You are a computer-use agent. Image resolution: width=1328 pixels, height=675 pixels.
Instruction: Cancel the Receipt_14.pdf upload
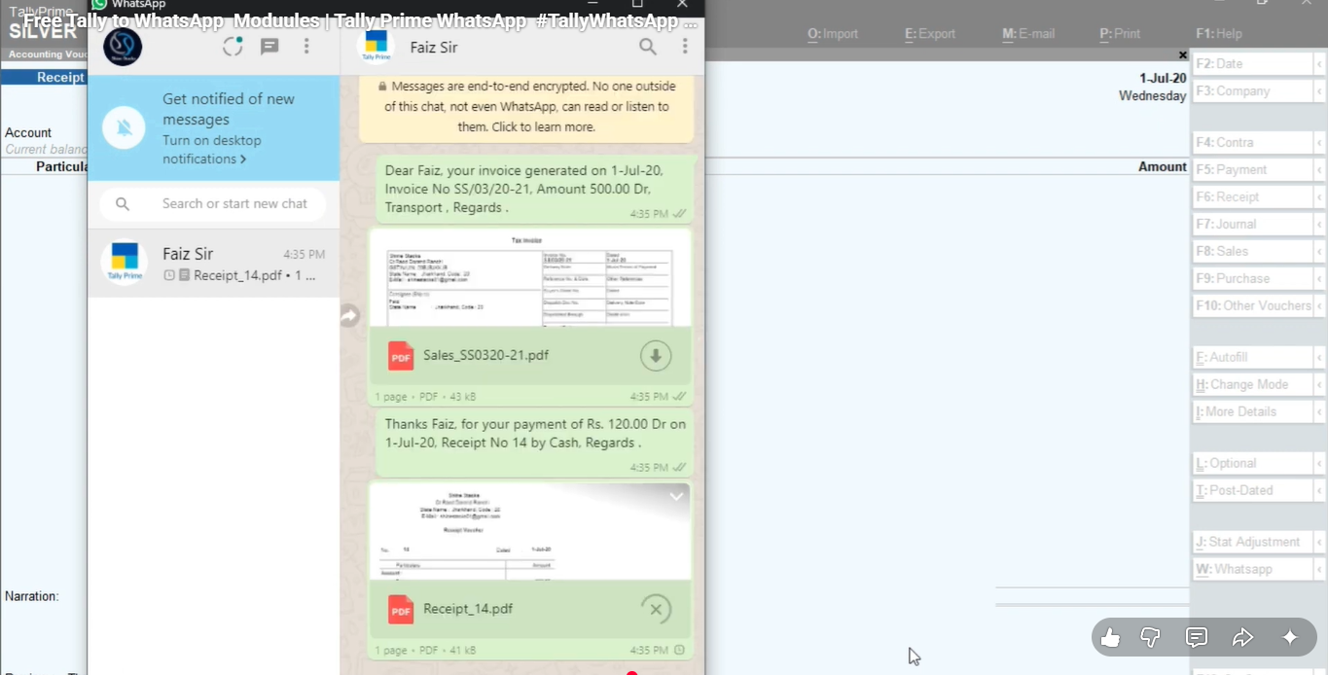[656, 610]
